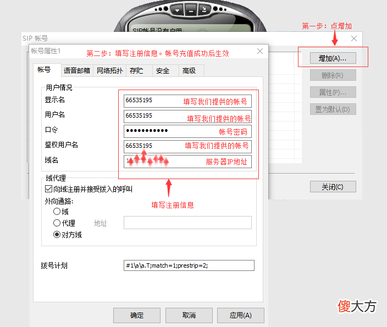Select the 域 radio option
Image resolution: width=387 pixels, height=327 pixels.
click(57, 212)
